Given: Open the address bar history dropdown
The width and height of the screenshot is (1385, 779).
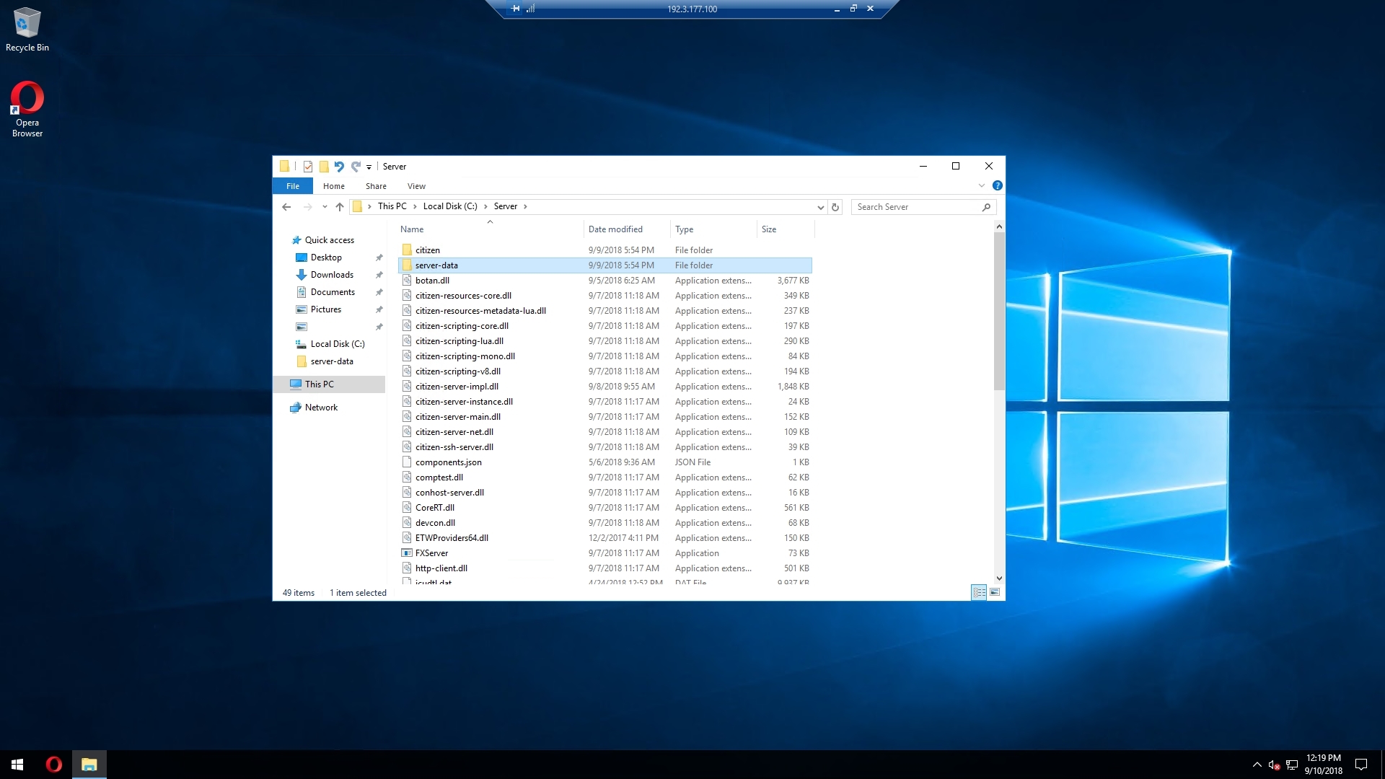Looking at the screenshot, I should [820, 207].
